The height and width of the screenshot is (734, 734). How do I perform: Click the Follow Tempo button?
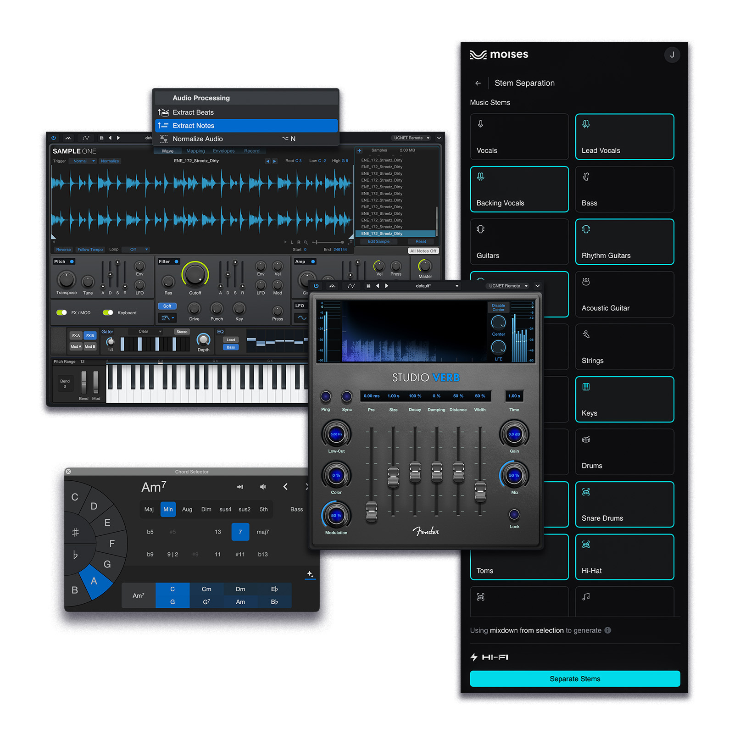(90, 250)
